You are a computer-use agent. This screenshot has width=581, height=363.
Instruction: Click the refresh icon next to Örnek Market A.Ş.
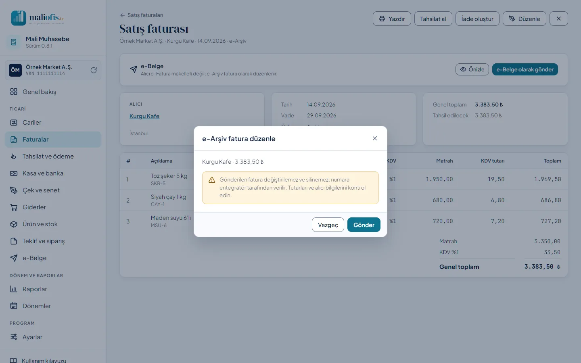click(x=94, y=70)
